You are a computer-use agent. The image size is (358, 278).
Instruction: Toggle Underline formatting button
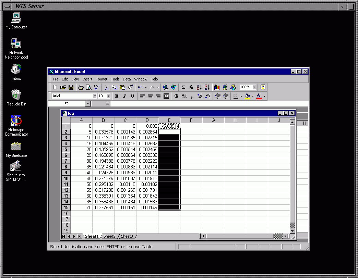click(132, 96)
